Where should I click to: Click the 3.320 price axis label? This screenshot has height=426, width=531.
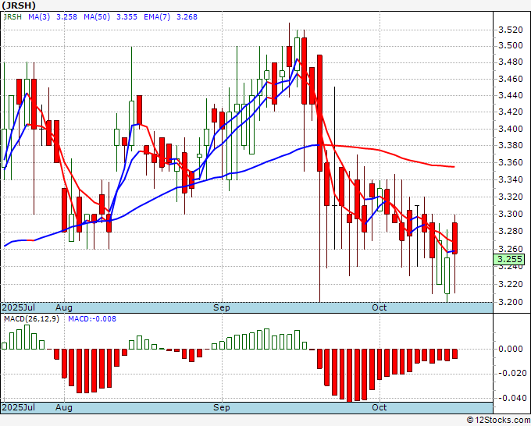coord(511,197)
